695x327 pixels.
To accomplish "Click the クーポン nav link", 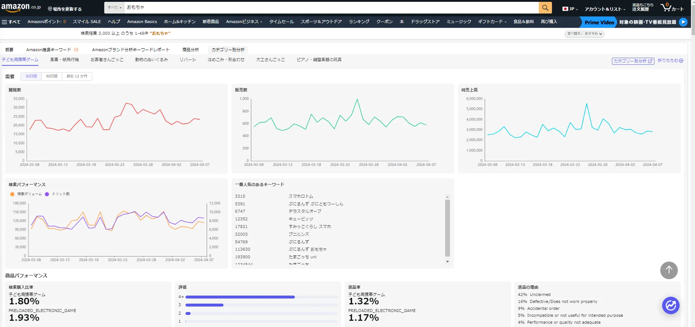I will point(384,22).
